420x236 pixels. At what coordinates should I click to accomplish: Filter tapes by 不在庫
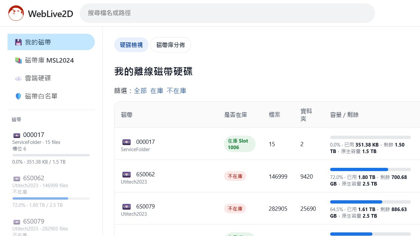[x=177, y=91]
